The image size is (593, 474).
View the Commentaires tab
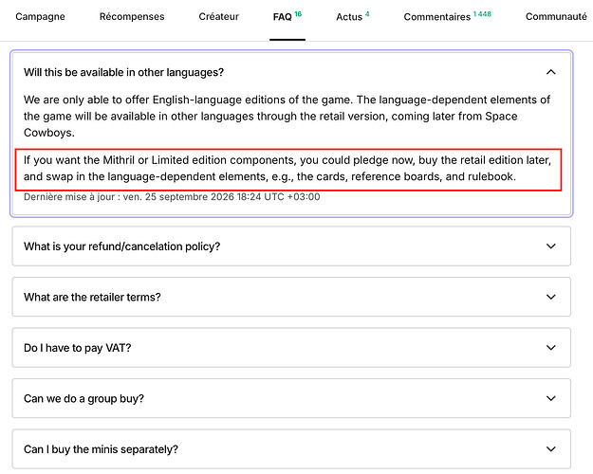(x=448, y=17)
